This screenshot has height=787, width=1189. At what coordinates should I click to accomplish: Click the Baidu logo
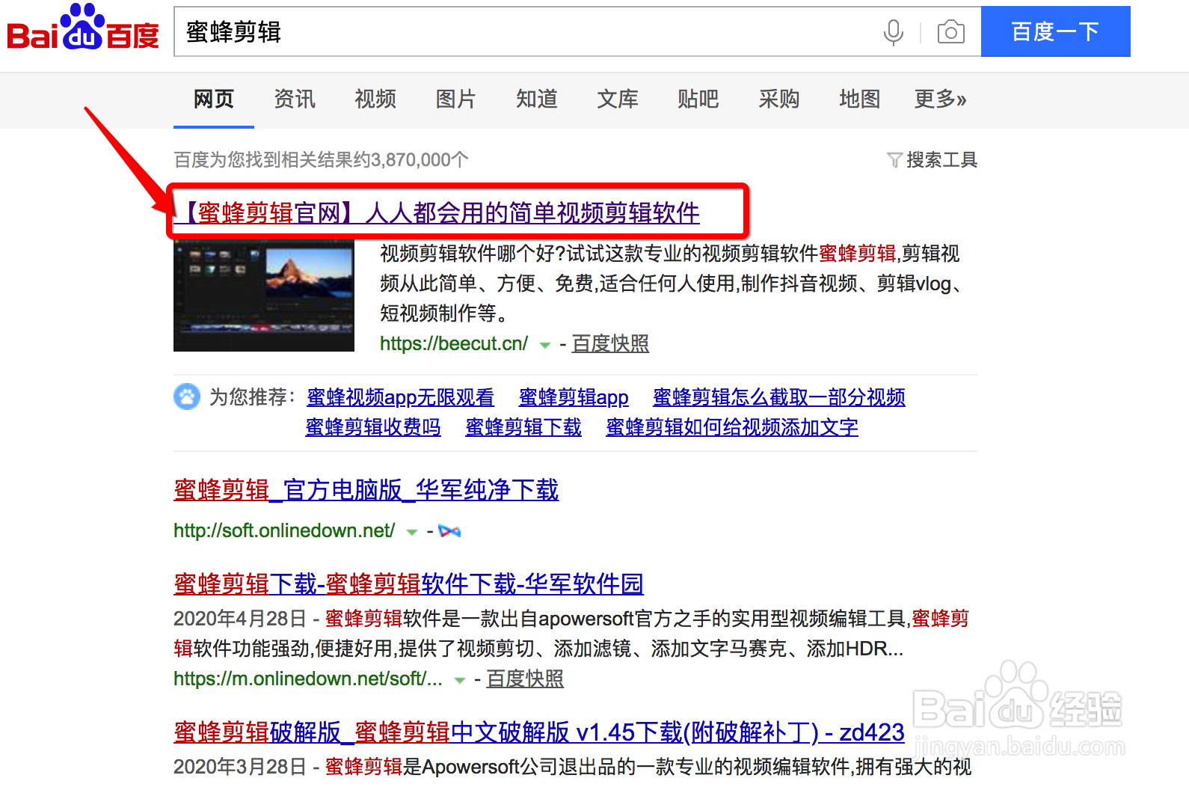[83, 28]
